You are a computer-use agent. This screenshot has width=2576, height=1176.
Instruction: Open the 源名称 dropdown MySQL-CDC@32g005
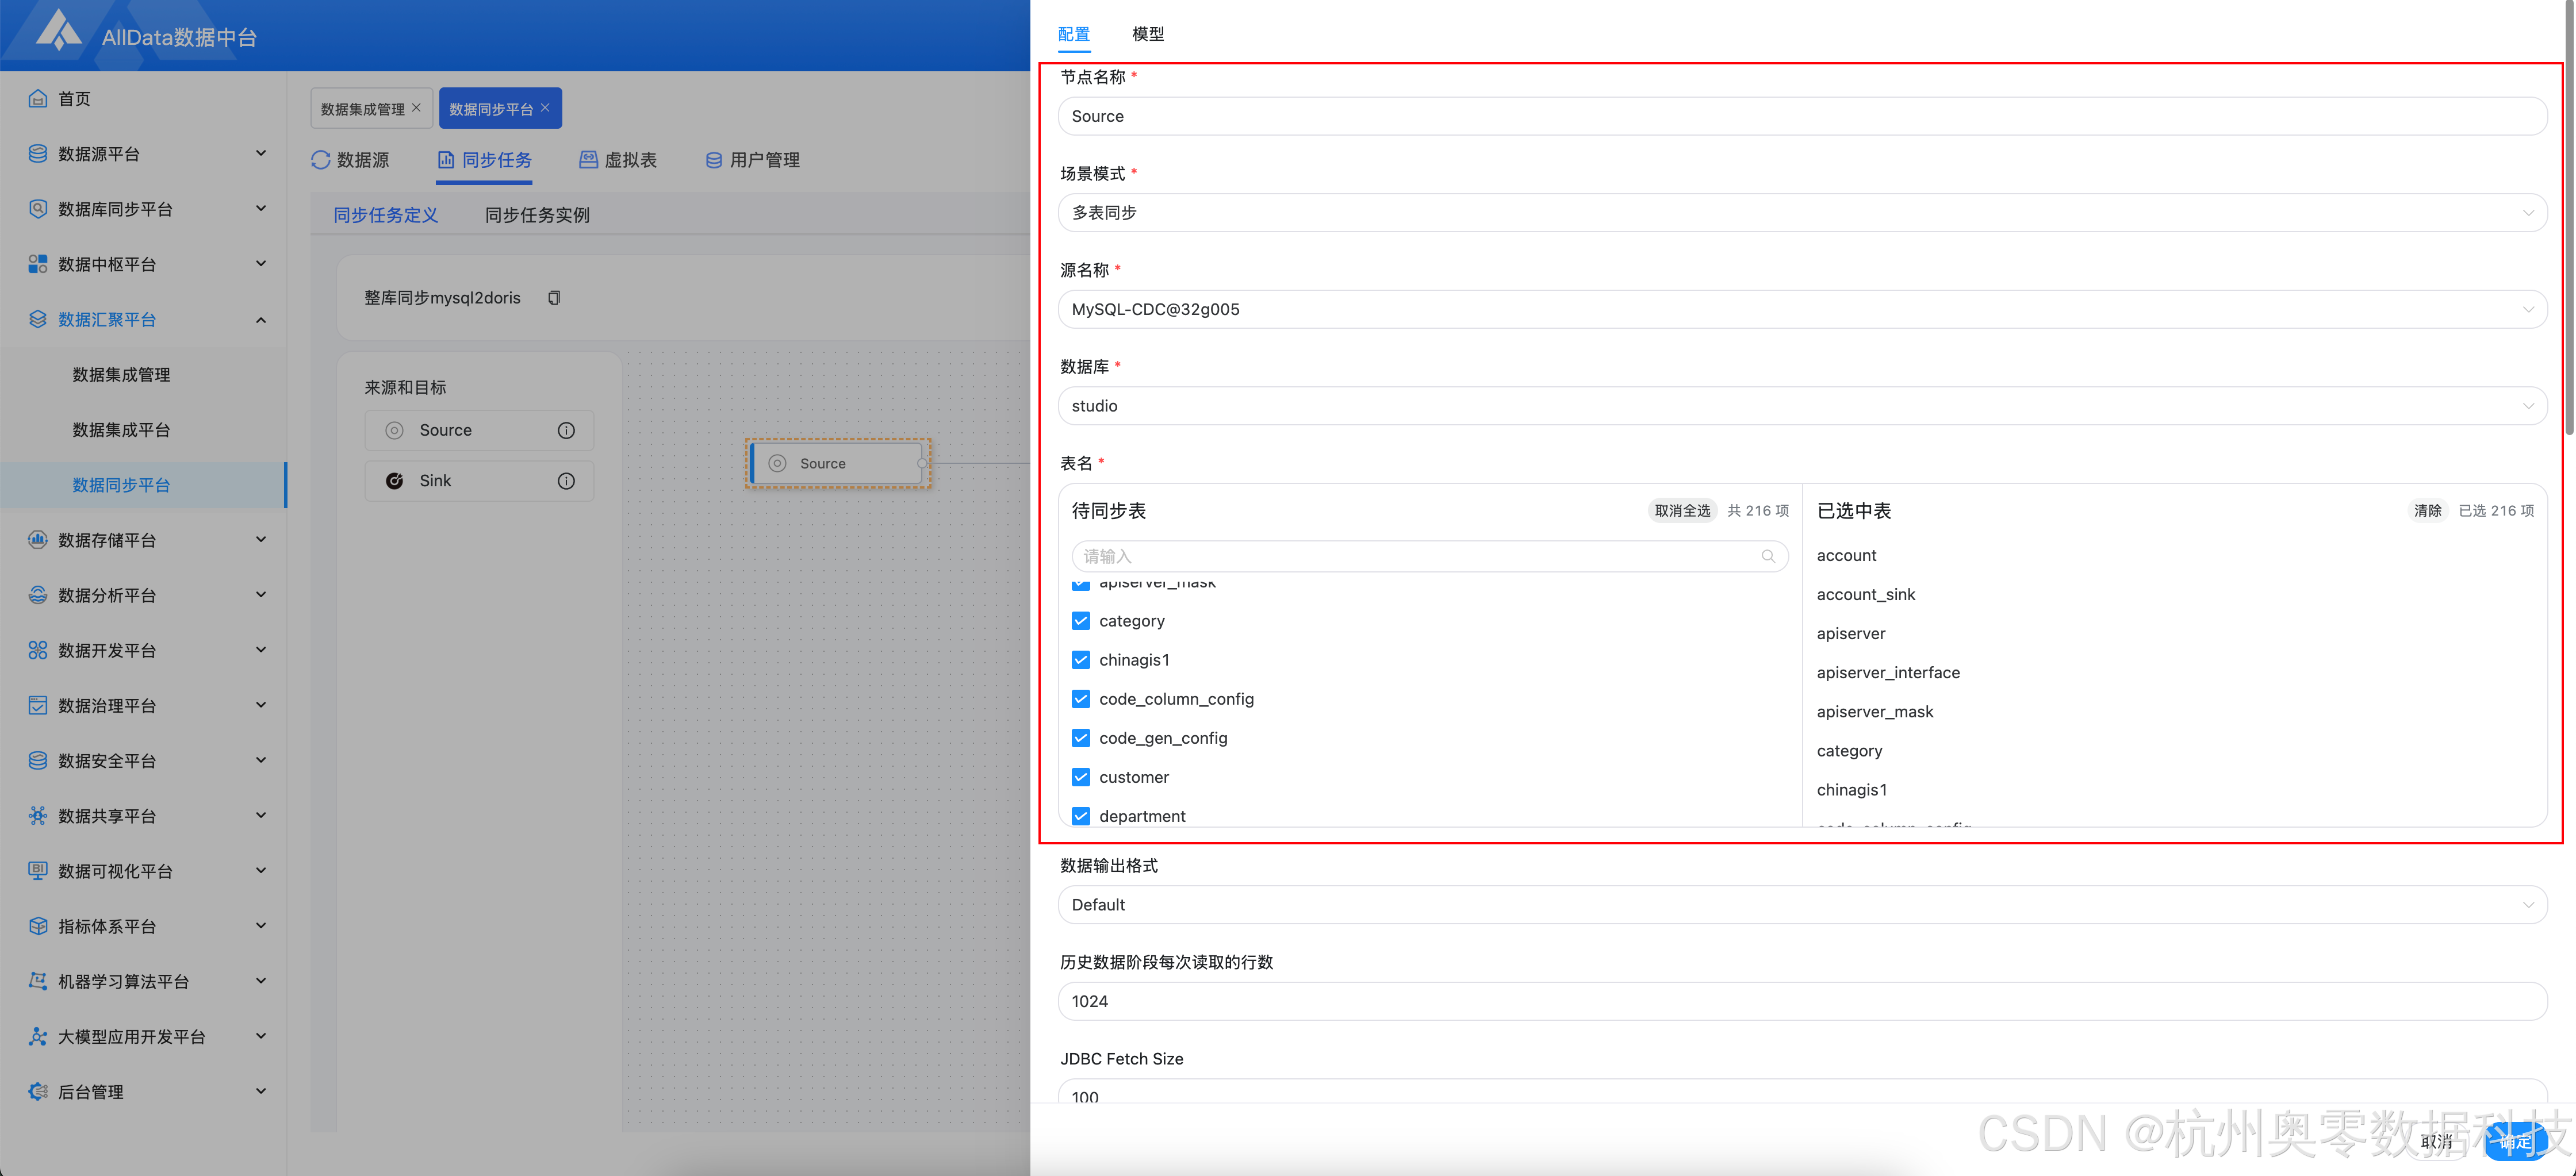pyautogui.click(x=1801, y=310)
